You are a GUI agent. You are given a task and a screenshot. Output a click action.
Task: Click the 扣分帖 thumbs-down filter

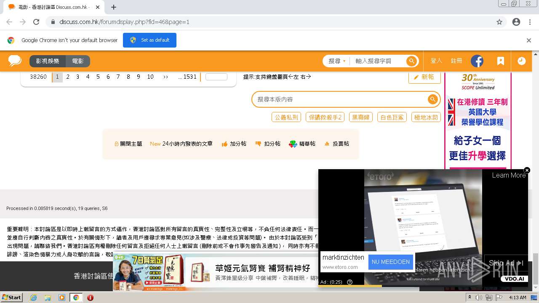click(268, 144)
